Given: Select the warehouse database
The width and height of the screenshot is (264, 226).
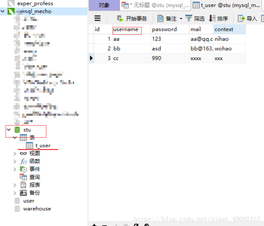Looking at the screenshot, I should [x=37, y=209].
